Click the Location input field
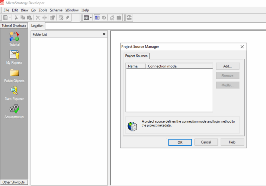This screenshot has height=186, width=266. pyautogui.click(x=153, y=26)
